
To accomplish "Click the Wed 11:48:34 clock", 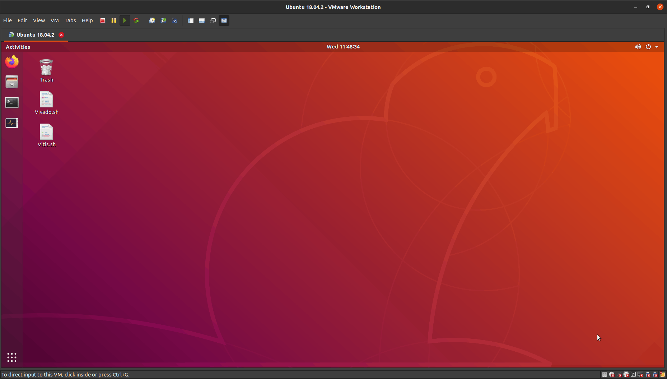I will click(343, 47).
